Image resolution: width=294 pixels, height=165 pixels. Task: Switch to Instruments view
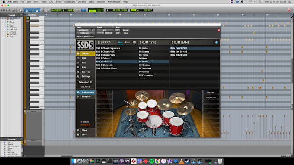[85, 92]
